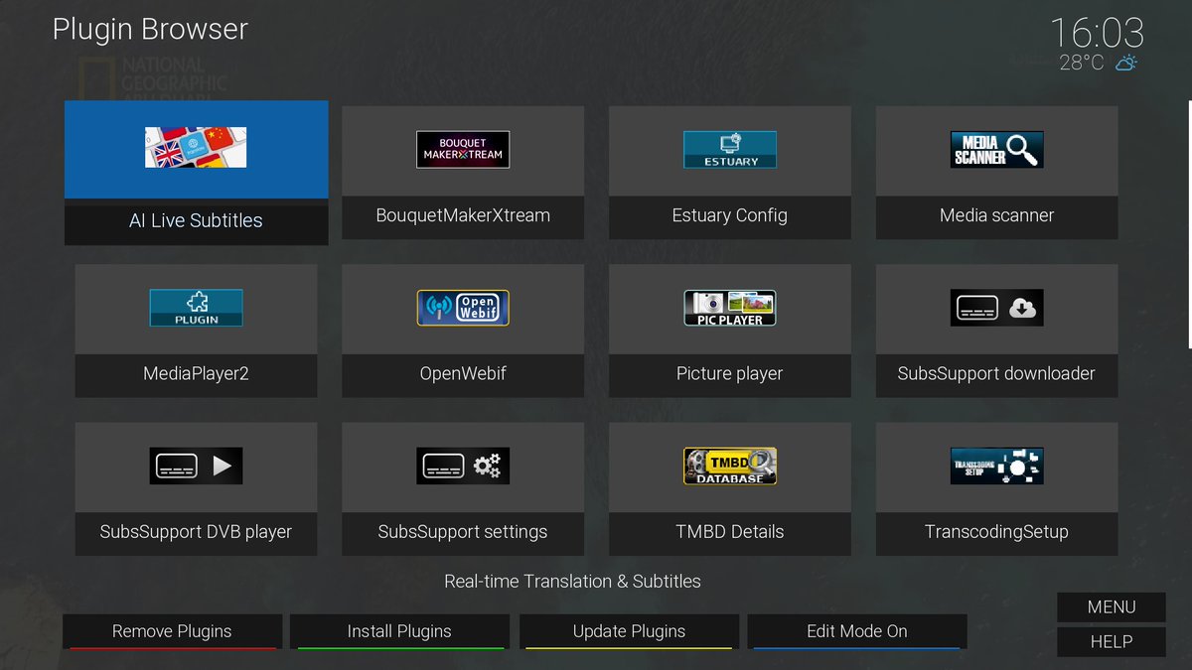This screenshot has height=670, width=1192.
Task: Click the 28°C temperature reading
Action: [1082, 63]
